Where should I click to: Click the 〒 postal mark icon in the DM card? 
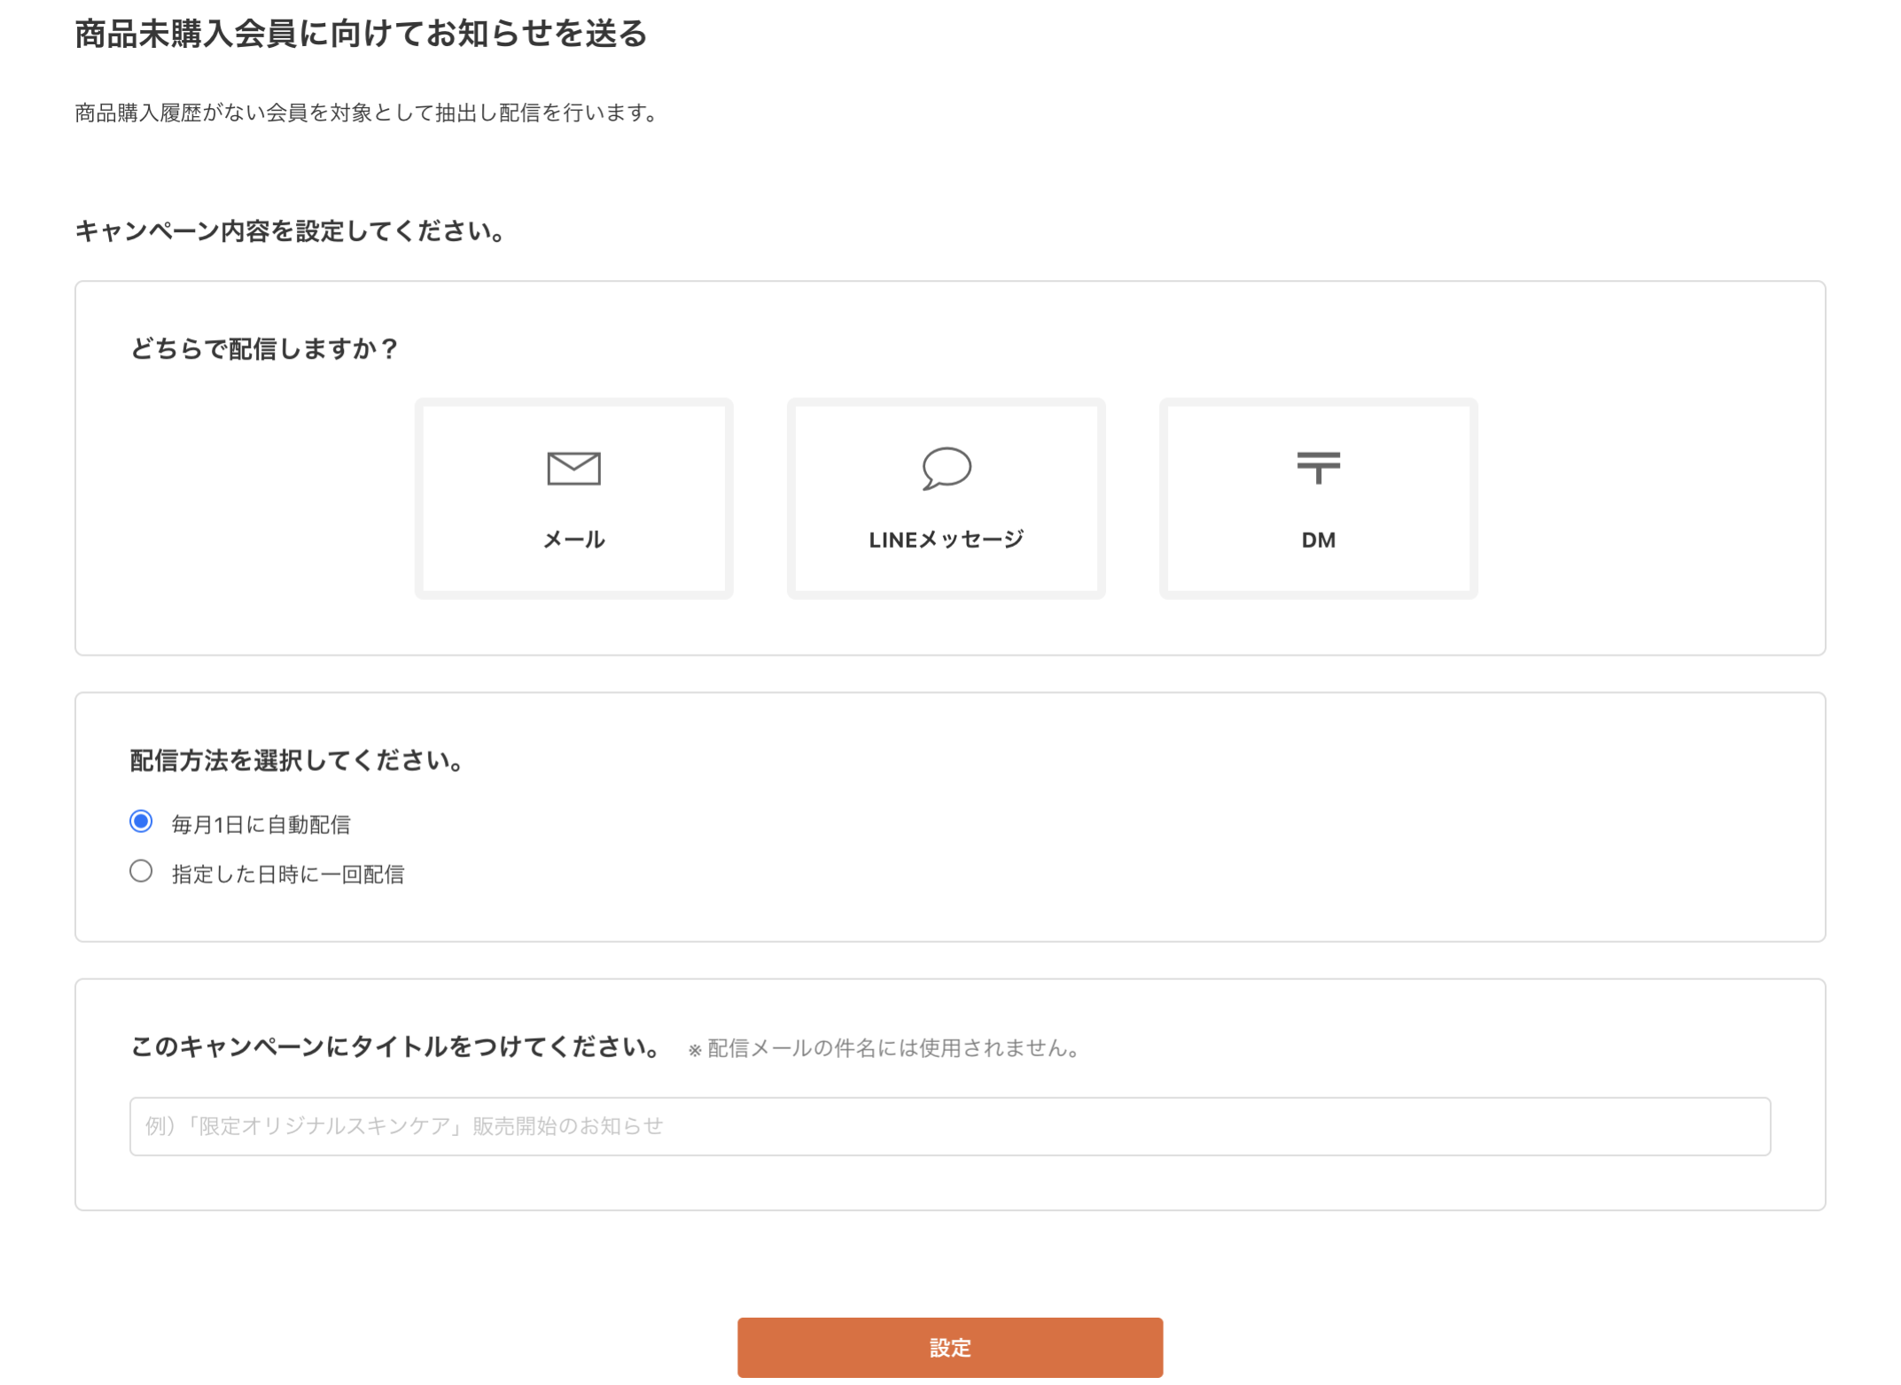click(1318, 469)
